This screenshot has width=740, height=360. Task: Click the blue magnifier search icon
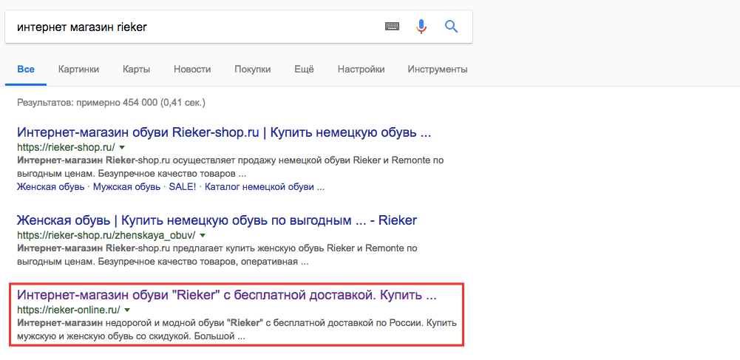point(451,27)
